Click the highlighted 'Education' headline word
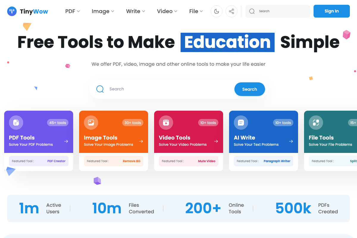 point(228,42)
